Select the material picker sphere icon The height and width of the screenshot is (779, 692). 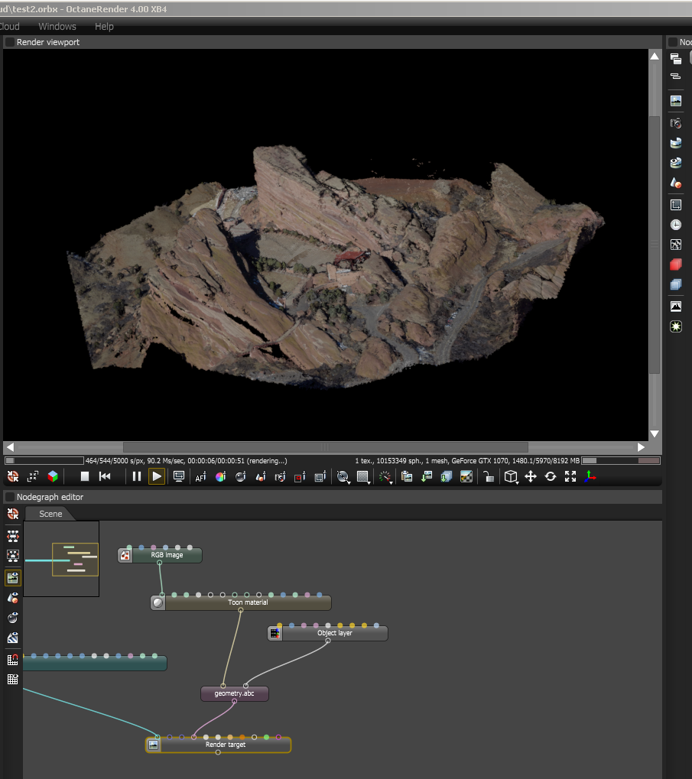[241, 476]
